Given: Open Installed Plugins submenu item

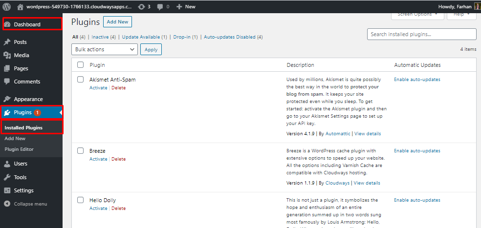Looking at the screenshot, I should (x=23, y=128).
